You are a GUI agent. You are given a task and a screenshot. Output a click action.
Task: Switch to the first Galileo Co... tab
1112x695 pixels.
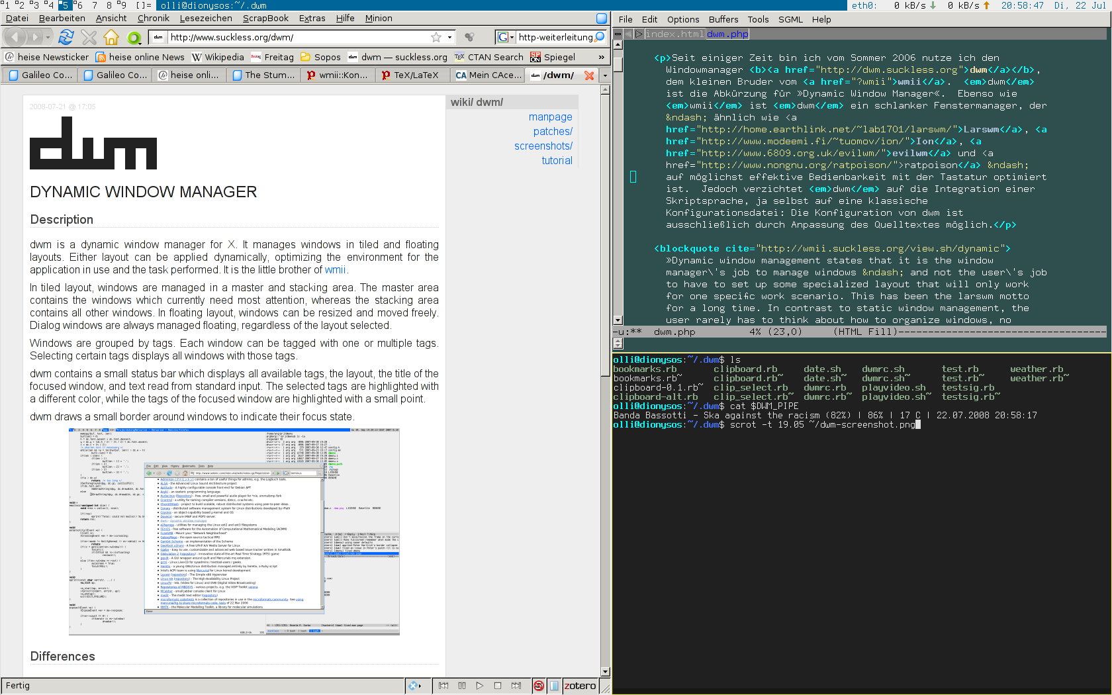[x=40, y=75]
